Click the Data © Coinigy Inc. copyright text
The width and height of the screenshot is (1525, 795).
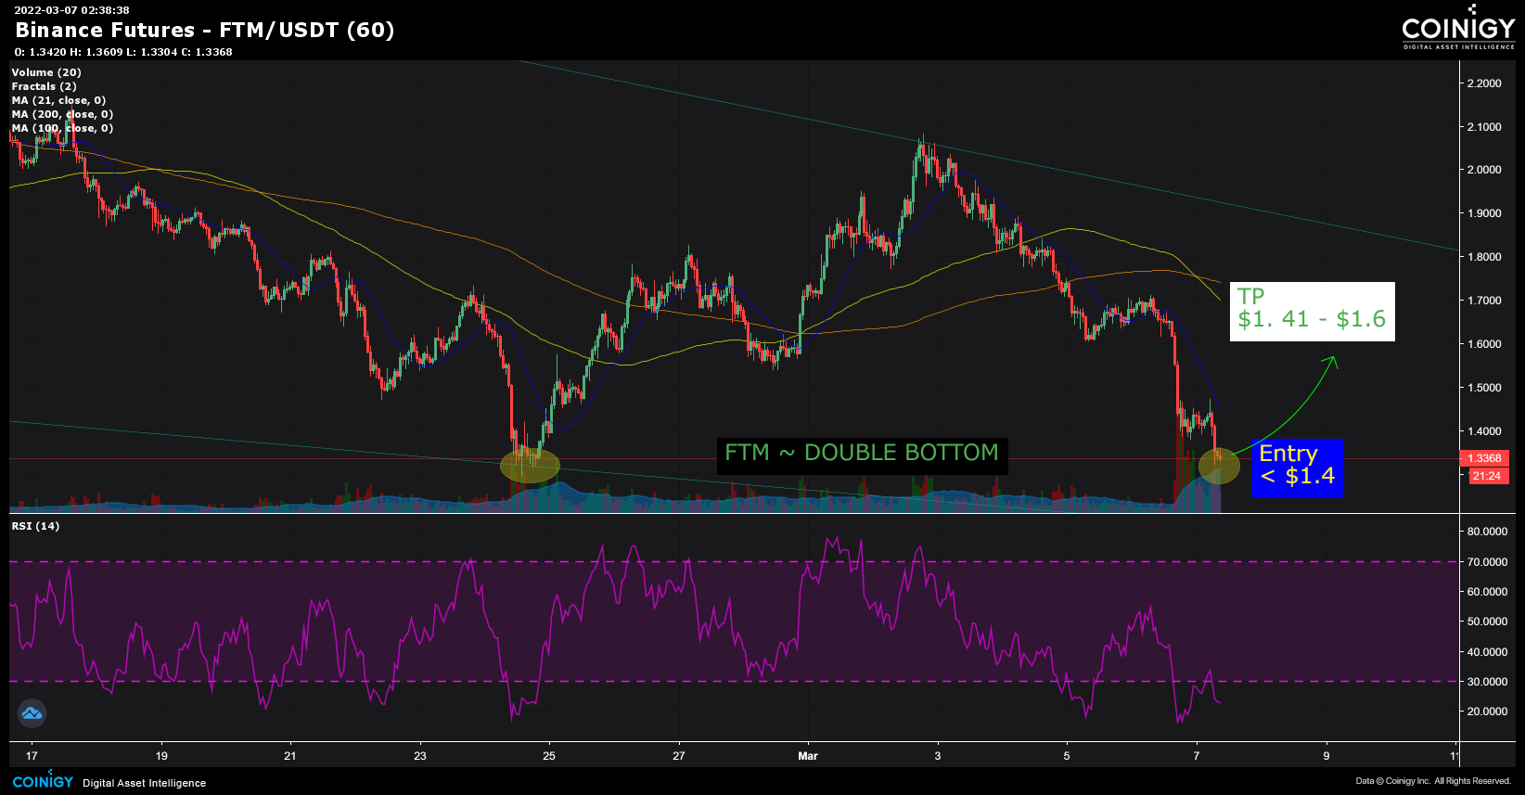coord(1433,781)
